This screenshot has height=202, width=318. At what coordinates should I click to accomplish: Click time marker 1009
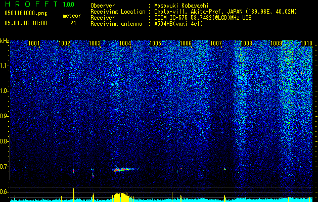click(x=277, y=43)
